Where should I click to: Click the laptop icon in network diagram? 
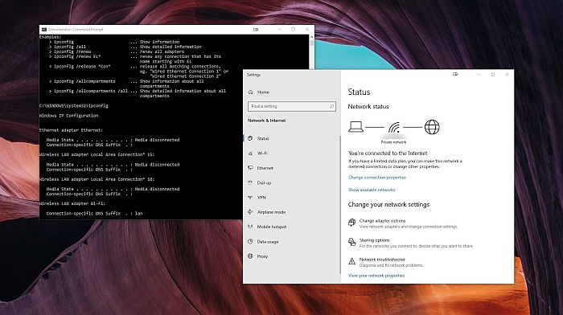click(355, 127)
